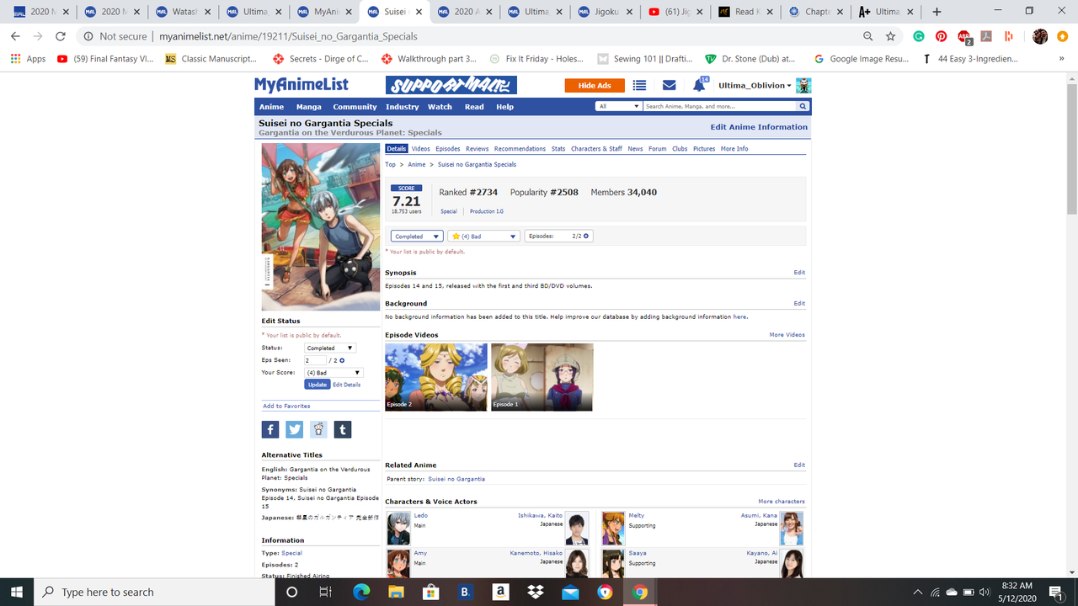The height and width of the screenshot is (606, 1078).
Task: Increment Eps Seen plus icon in Edit Status
Action: tap(342, 360)
